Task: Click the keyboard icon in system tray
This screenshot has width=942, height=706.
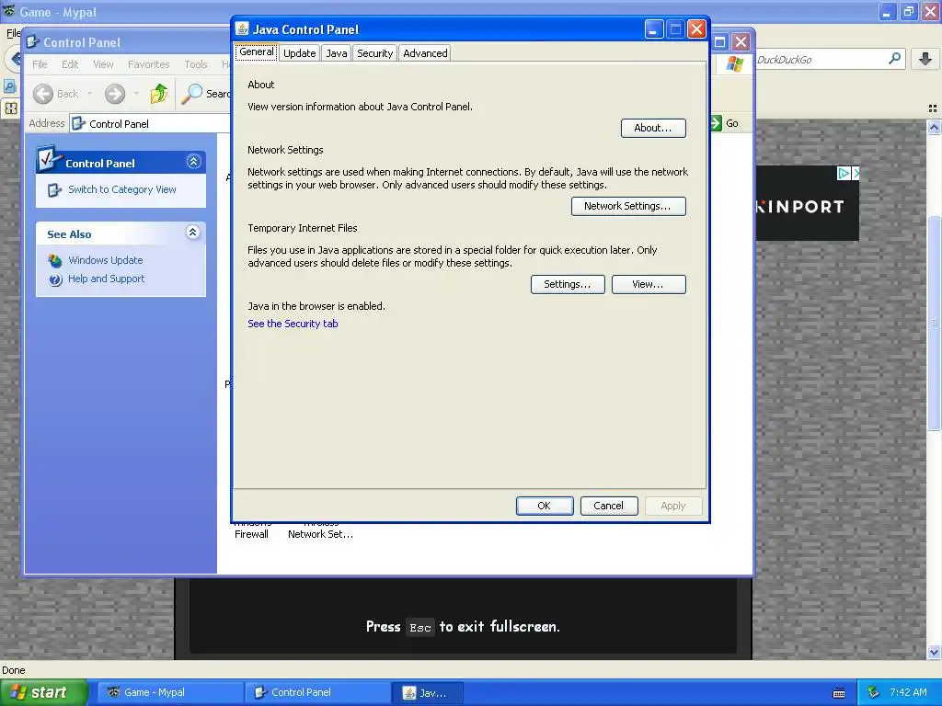Action: [839, 693]
